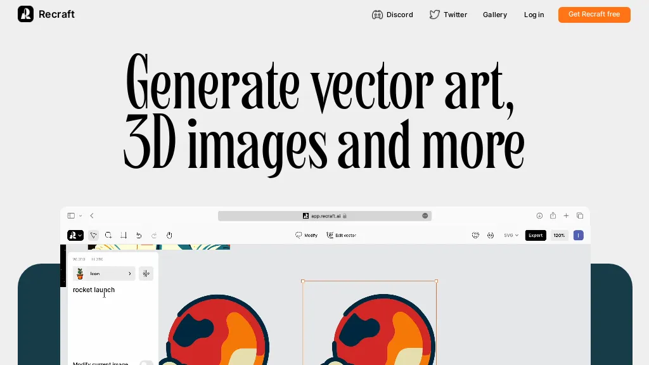
Task: Select the hand pan tool
Action: (169, 235)
